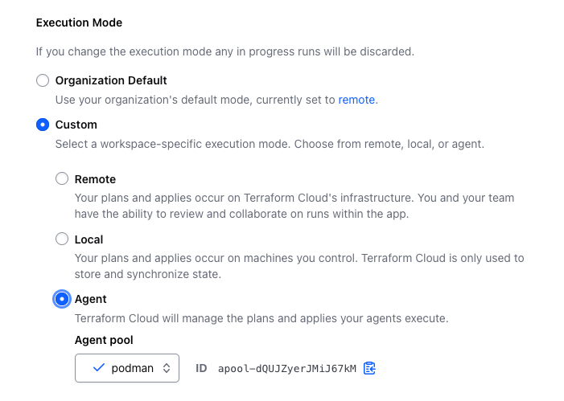Click the up-down chevron on agent pool selector

click(166, 368)
